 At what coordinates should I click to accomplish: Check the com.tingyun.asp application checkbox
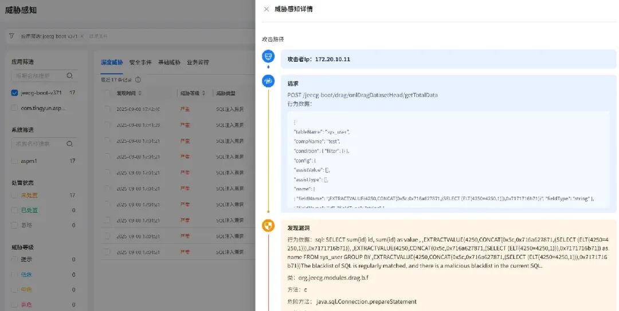14,107
